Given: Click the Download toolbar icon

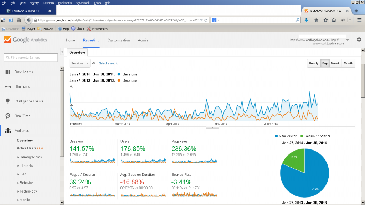Looking at the screenshot, I should (x=10, y=29).
